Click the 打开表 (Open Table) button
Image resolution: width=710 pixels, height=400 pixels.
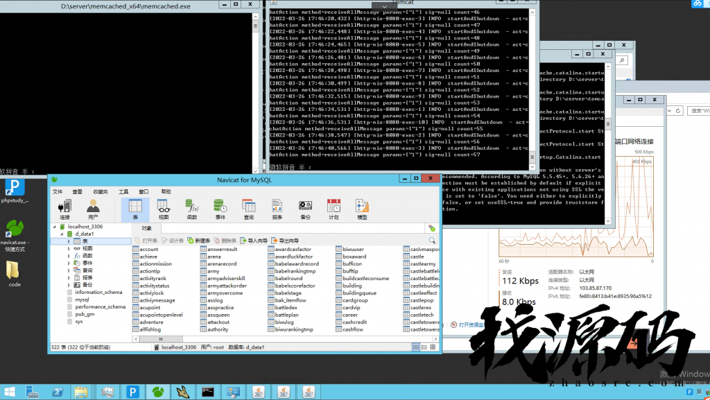click(146, 241)
